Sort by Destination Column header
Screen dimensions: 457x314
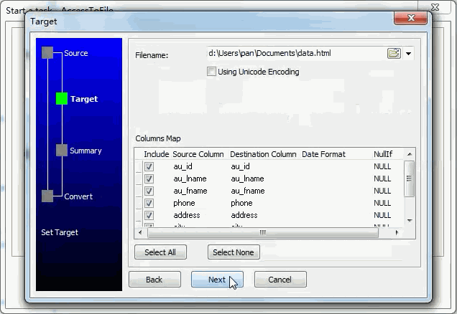point(263,154)
